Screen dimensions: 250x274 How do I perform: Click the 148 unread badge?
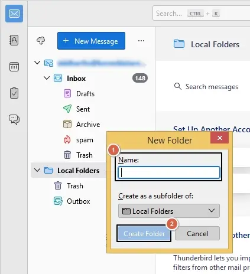point(140,78)
